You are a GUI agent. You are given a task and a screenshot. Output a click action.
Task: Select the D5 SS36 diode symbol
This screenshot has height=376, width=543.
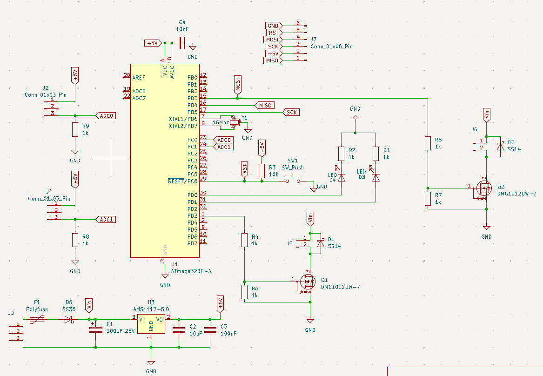pos(69,319)
